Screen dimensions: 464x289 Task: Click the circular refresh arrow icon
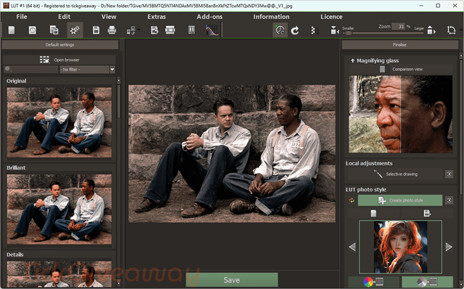tap(295, 30)
